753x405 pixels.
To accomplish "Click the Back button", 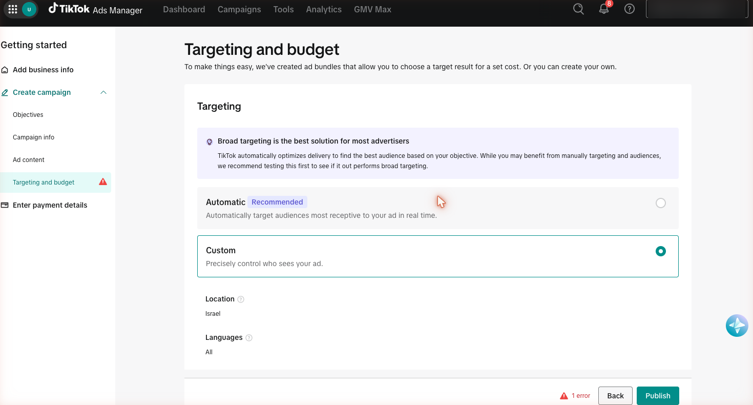I will [615, 396].
